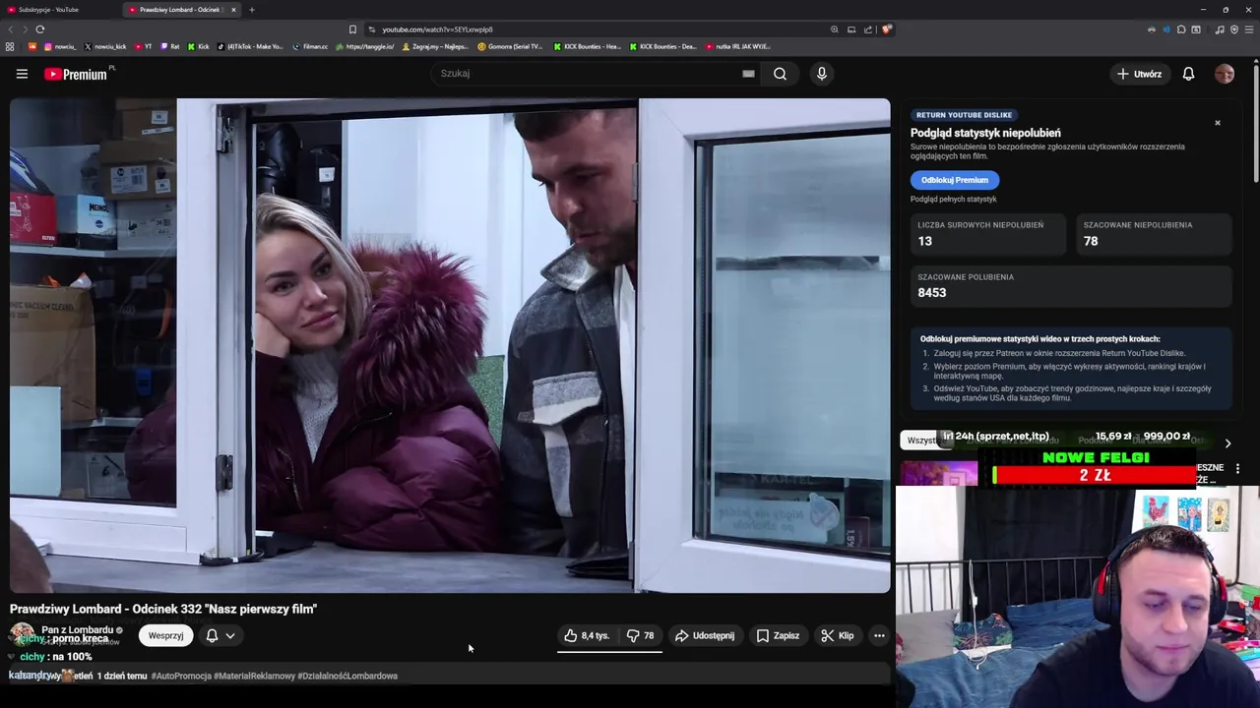Image resolution: width=1260 pixels, height=708 pixels.
Task: Open YouTube notifications bell
Action: [x=1188, y=74]
